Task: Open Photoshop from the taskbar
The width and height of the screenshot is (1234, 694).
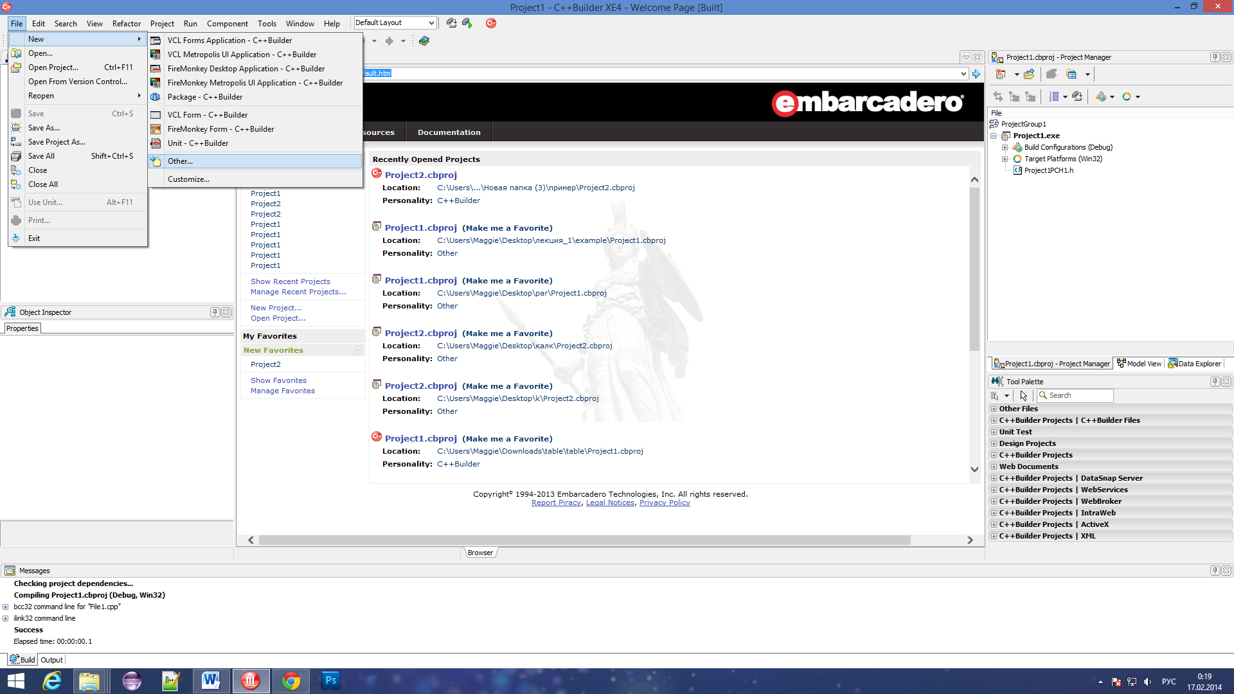Action: click(330, 681)
